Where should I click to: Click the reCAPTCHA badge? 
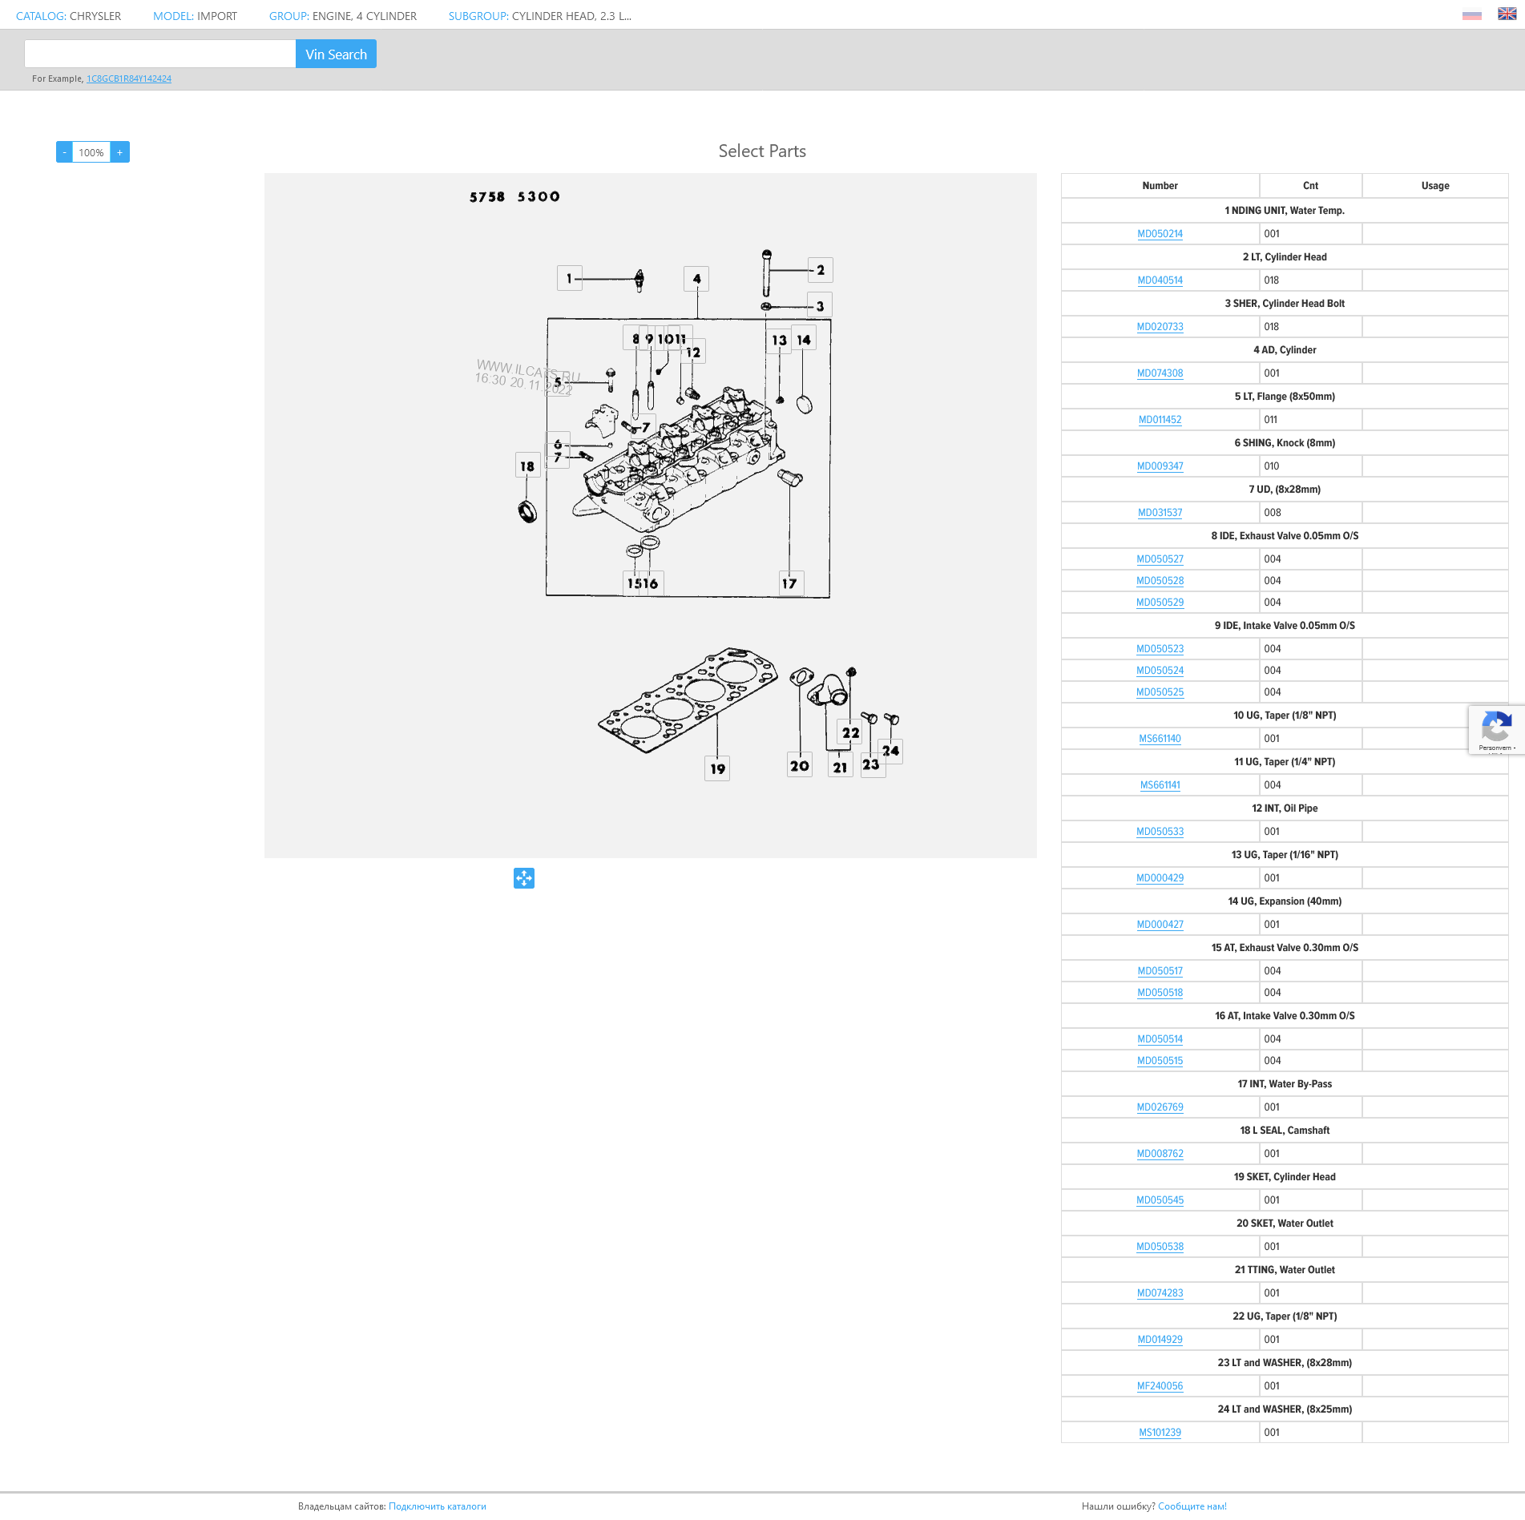(1495, 730)
